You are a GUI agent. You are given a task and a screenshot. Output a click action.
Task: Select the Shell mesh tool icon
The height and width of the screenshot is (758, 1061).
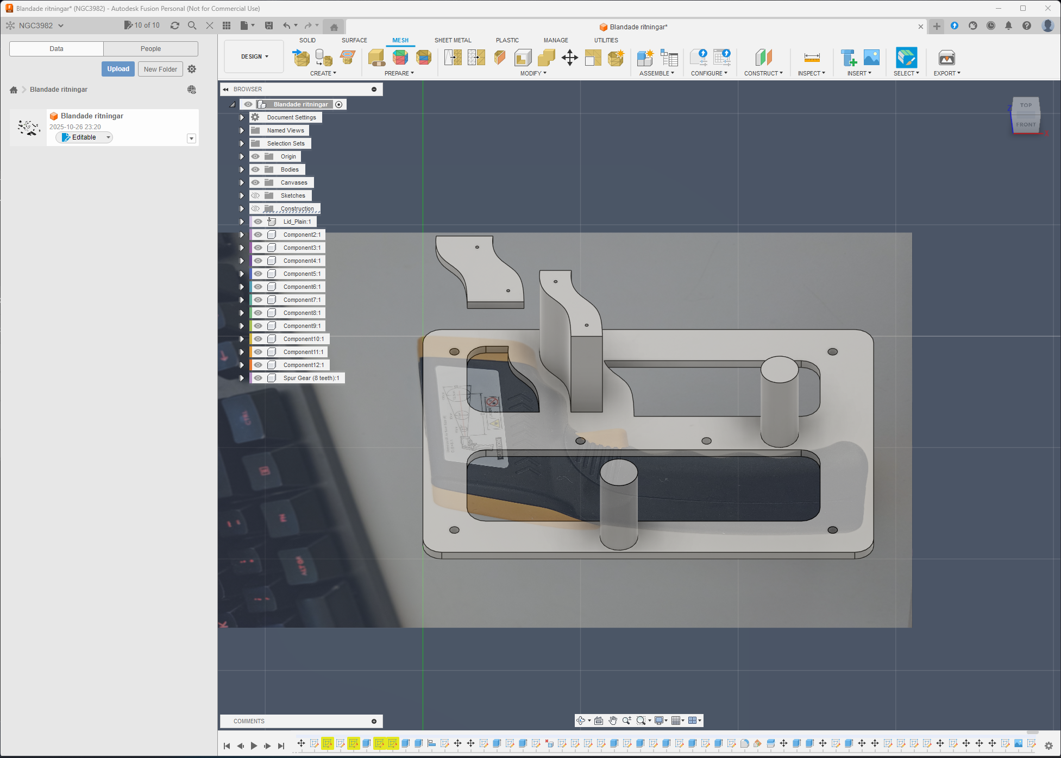click(523, 57)
